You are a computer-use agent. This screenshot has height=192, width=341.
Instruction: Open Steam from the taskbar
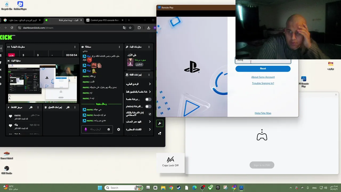click(179, 188)
